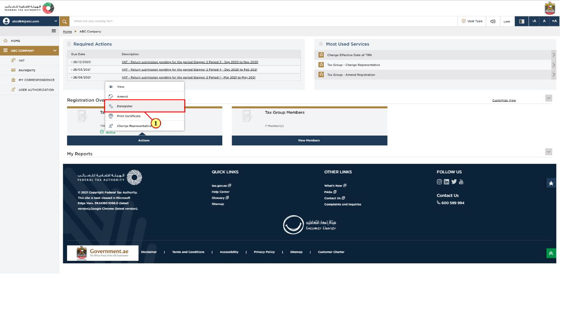Open Contact Us link in the footer
Screen dimensions: 581x329
(334, 198)
